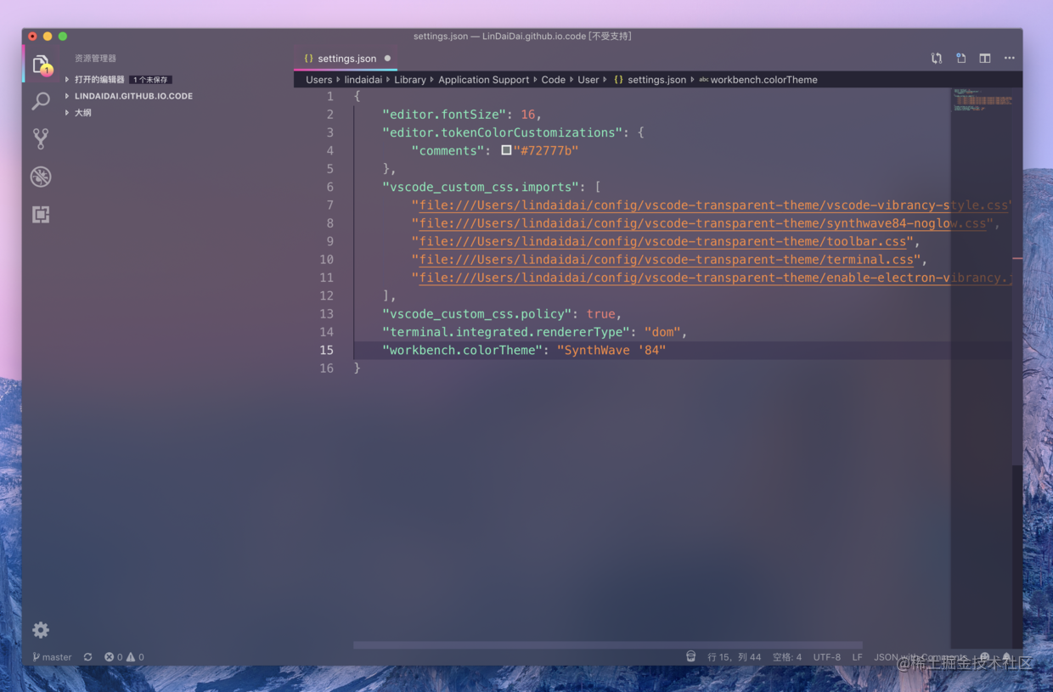Open the Manage gear at sidebar bottom
This screenshot has height=692, width=1053.
click(x=41, y=630)
